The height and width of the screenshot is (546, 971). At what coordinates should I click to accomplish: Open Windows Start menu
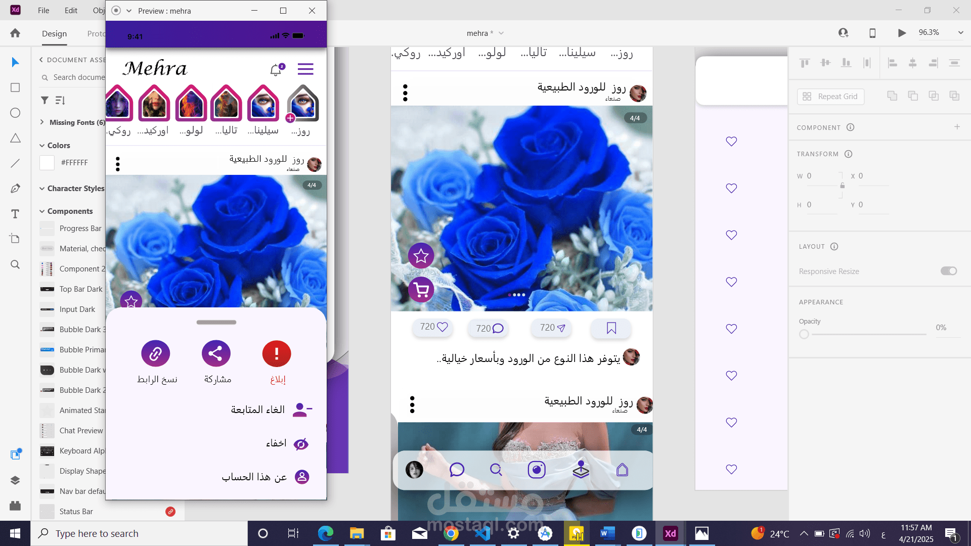(15, 533)
